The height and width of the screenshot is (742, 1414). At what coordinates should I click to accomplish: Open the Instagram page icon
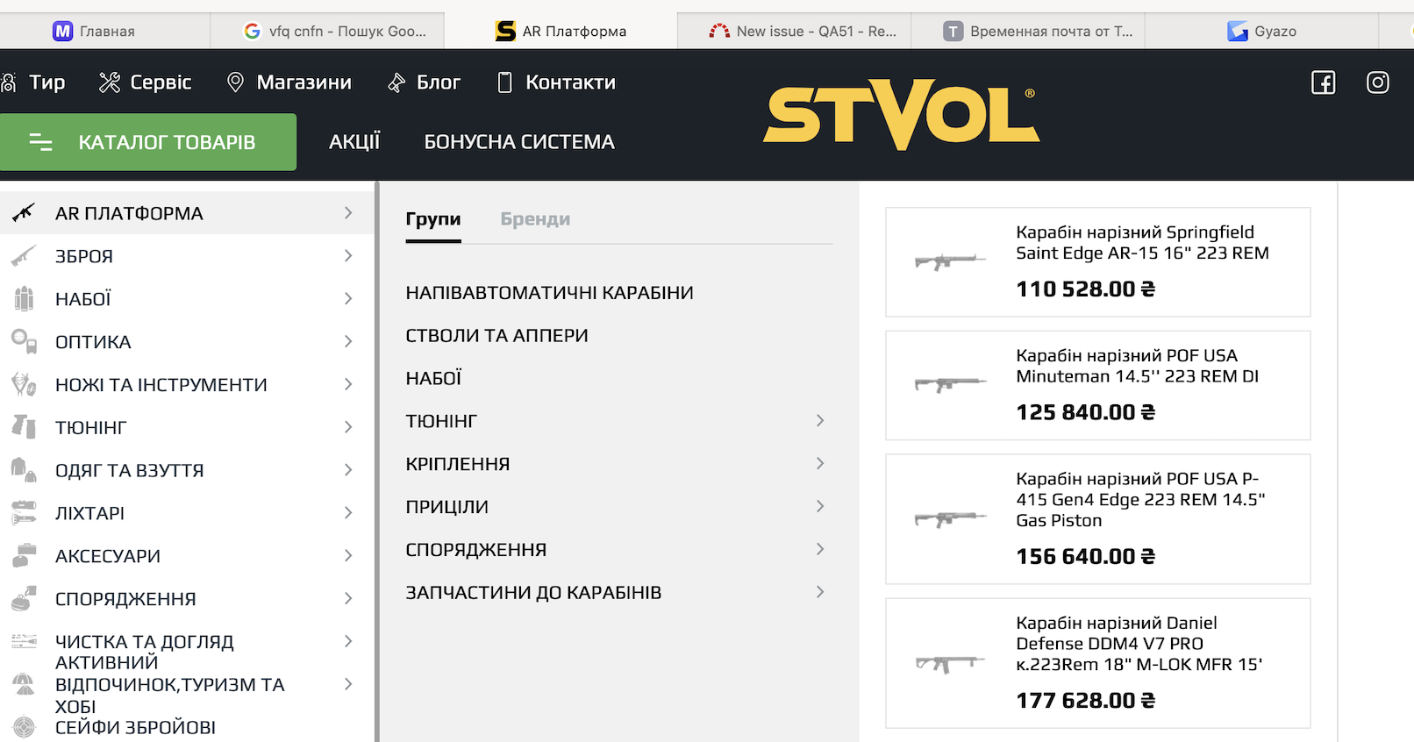coord(1378,82)
